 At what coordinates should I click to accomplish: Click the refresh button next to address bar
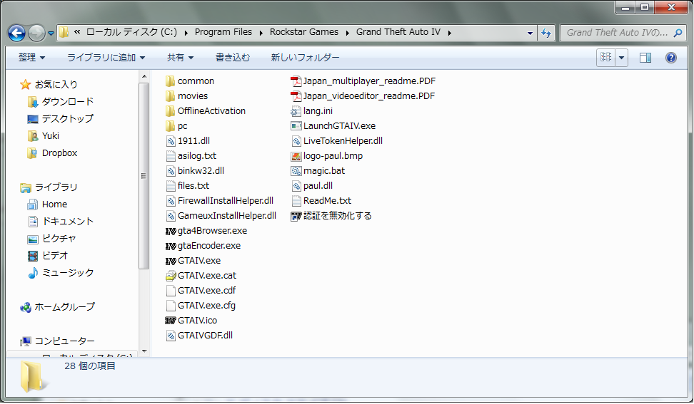[x=547, y=33]
